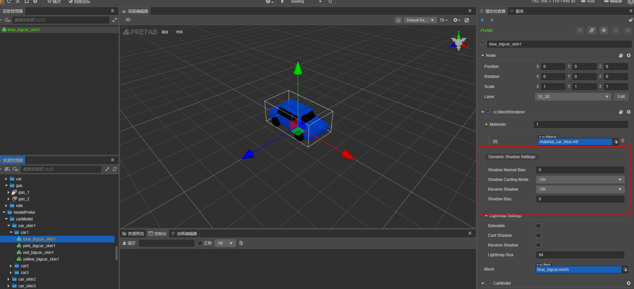
Task: Click the reference image icon in scene toolbar
Action: tap(467, 20)
